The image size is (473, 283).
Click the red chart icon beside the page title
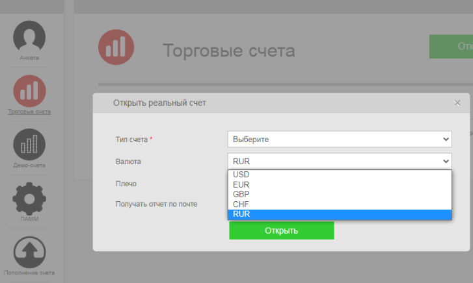(115, 50)
